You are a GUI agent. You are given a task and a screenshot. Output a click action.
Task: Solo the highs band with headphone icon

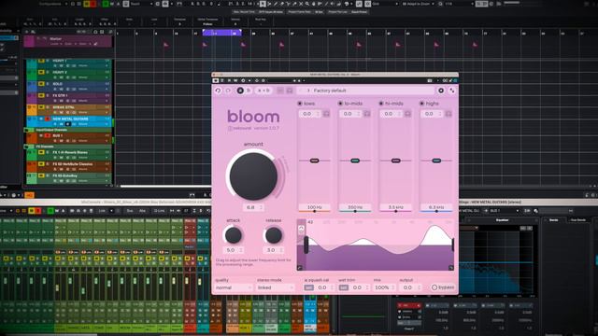448,114
